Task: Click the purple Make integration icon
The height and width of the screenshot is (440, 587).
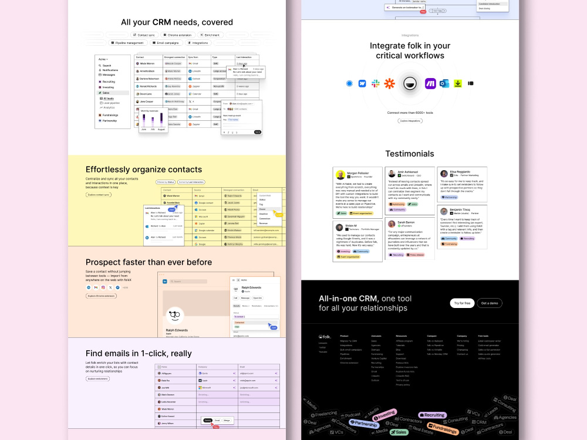Action: [430, 83]
